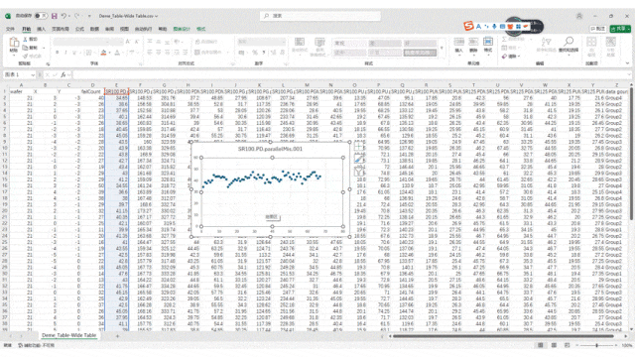Click the top align icon
Viewport: 635px width, 357px height.
[150, 42]
